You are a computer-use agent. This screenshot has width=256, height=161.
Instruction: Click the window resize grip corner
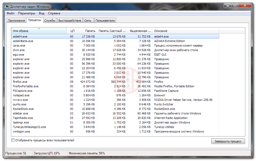click(249, 154)
